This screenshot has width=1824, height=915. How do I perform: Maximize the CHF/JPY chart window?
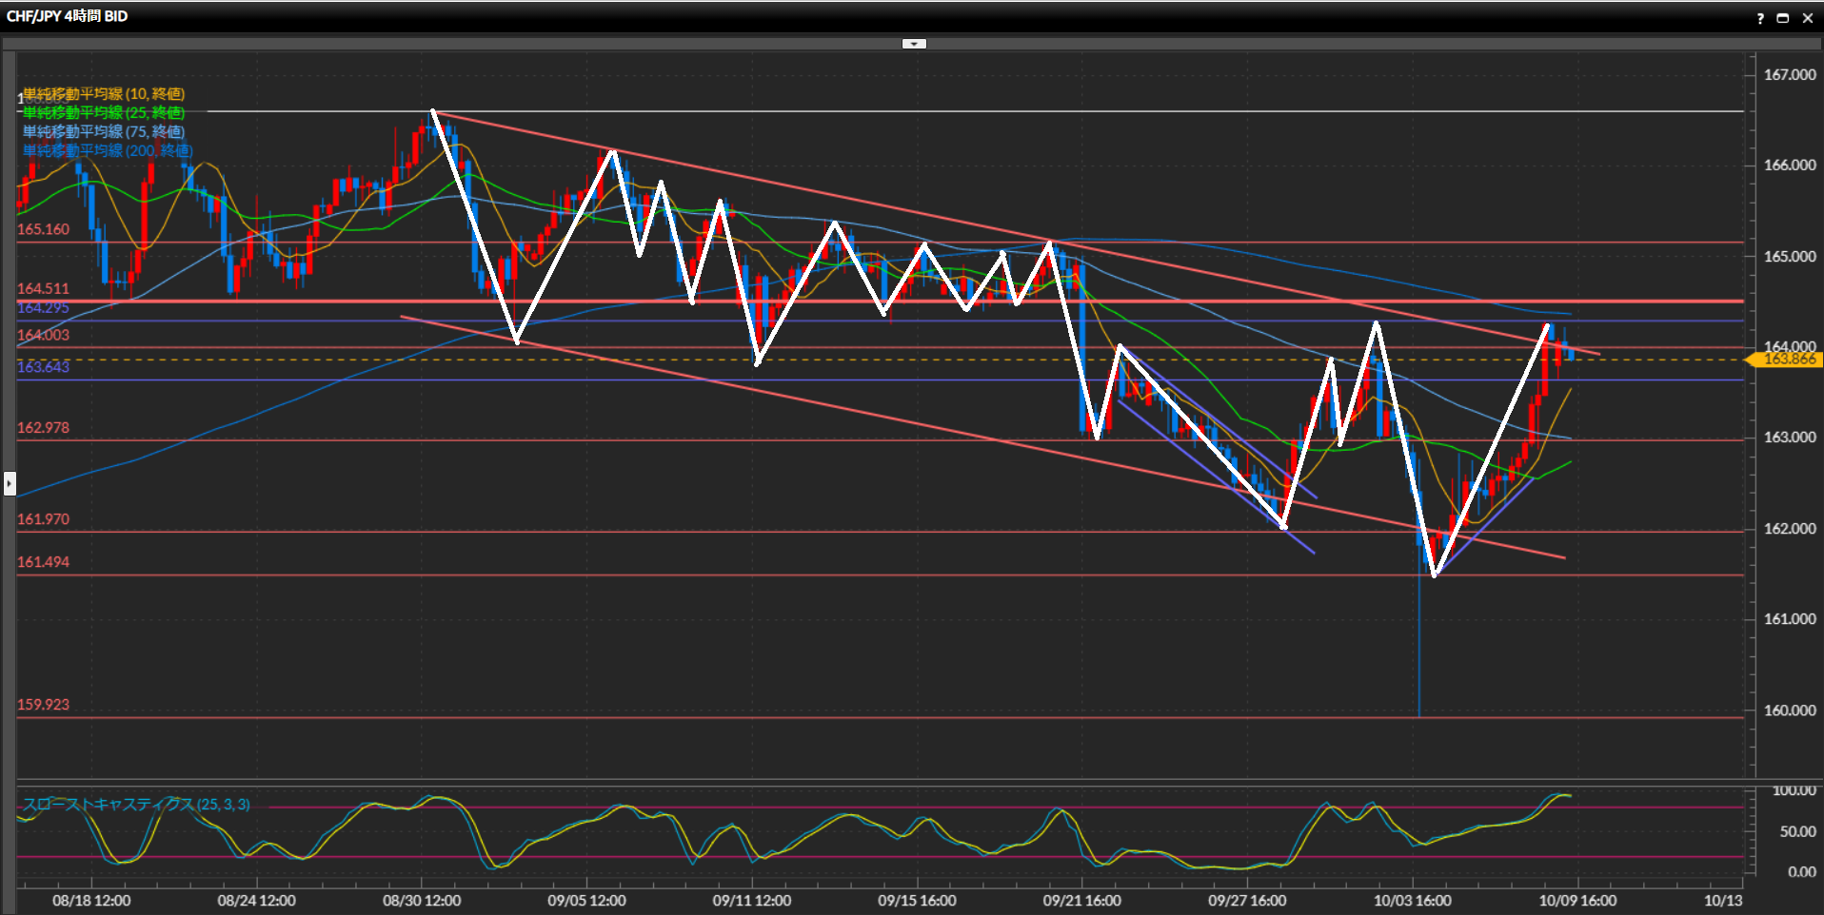[1783, 18]
